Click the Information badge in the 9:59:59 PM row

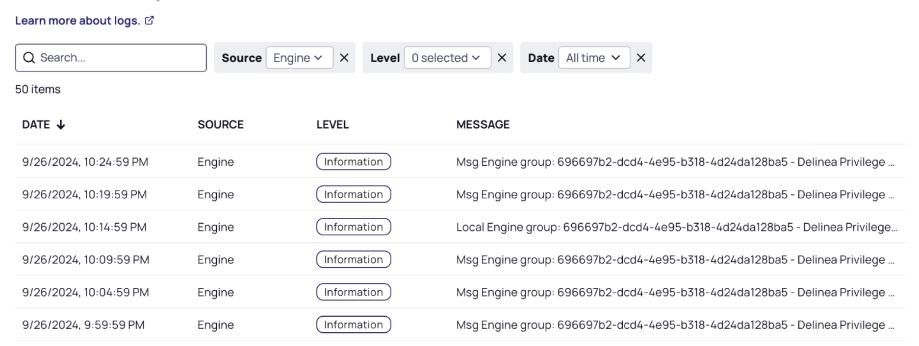pos(353,325)
